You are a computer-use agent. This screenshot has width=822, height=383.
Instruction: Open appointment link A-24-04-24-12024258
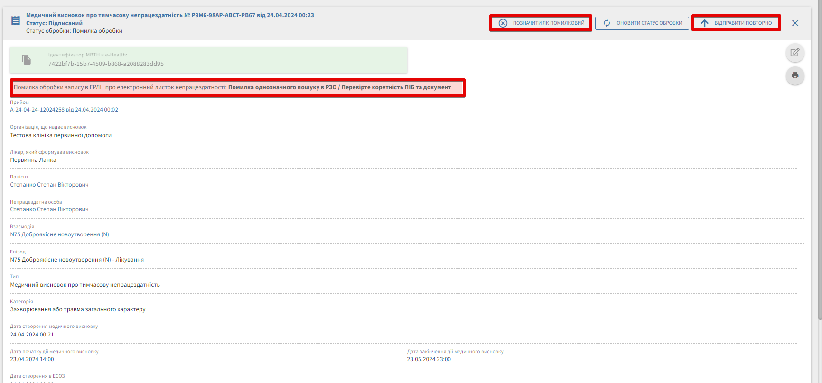(64, 110)
